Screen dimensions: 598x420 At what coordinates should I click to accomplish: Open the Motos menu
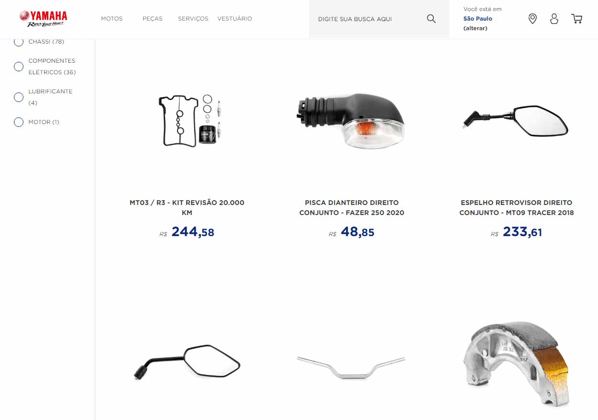click(x=112, y=19)
